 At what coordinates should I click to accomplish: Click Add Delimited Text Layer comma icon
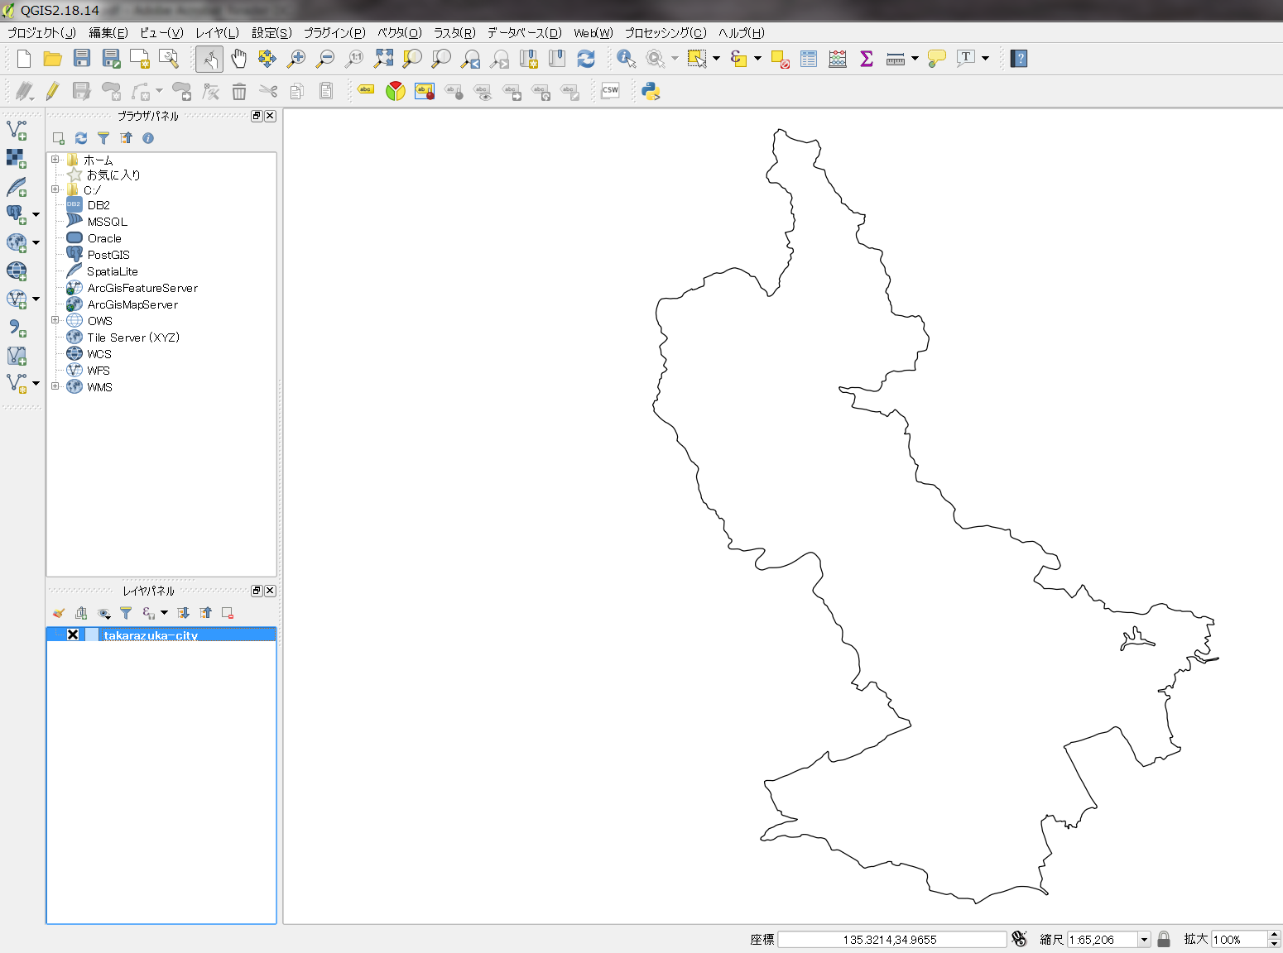[x=17, y=328]
